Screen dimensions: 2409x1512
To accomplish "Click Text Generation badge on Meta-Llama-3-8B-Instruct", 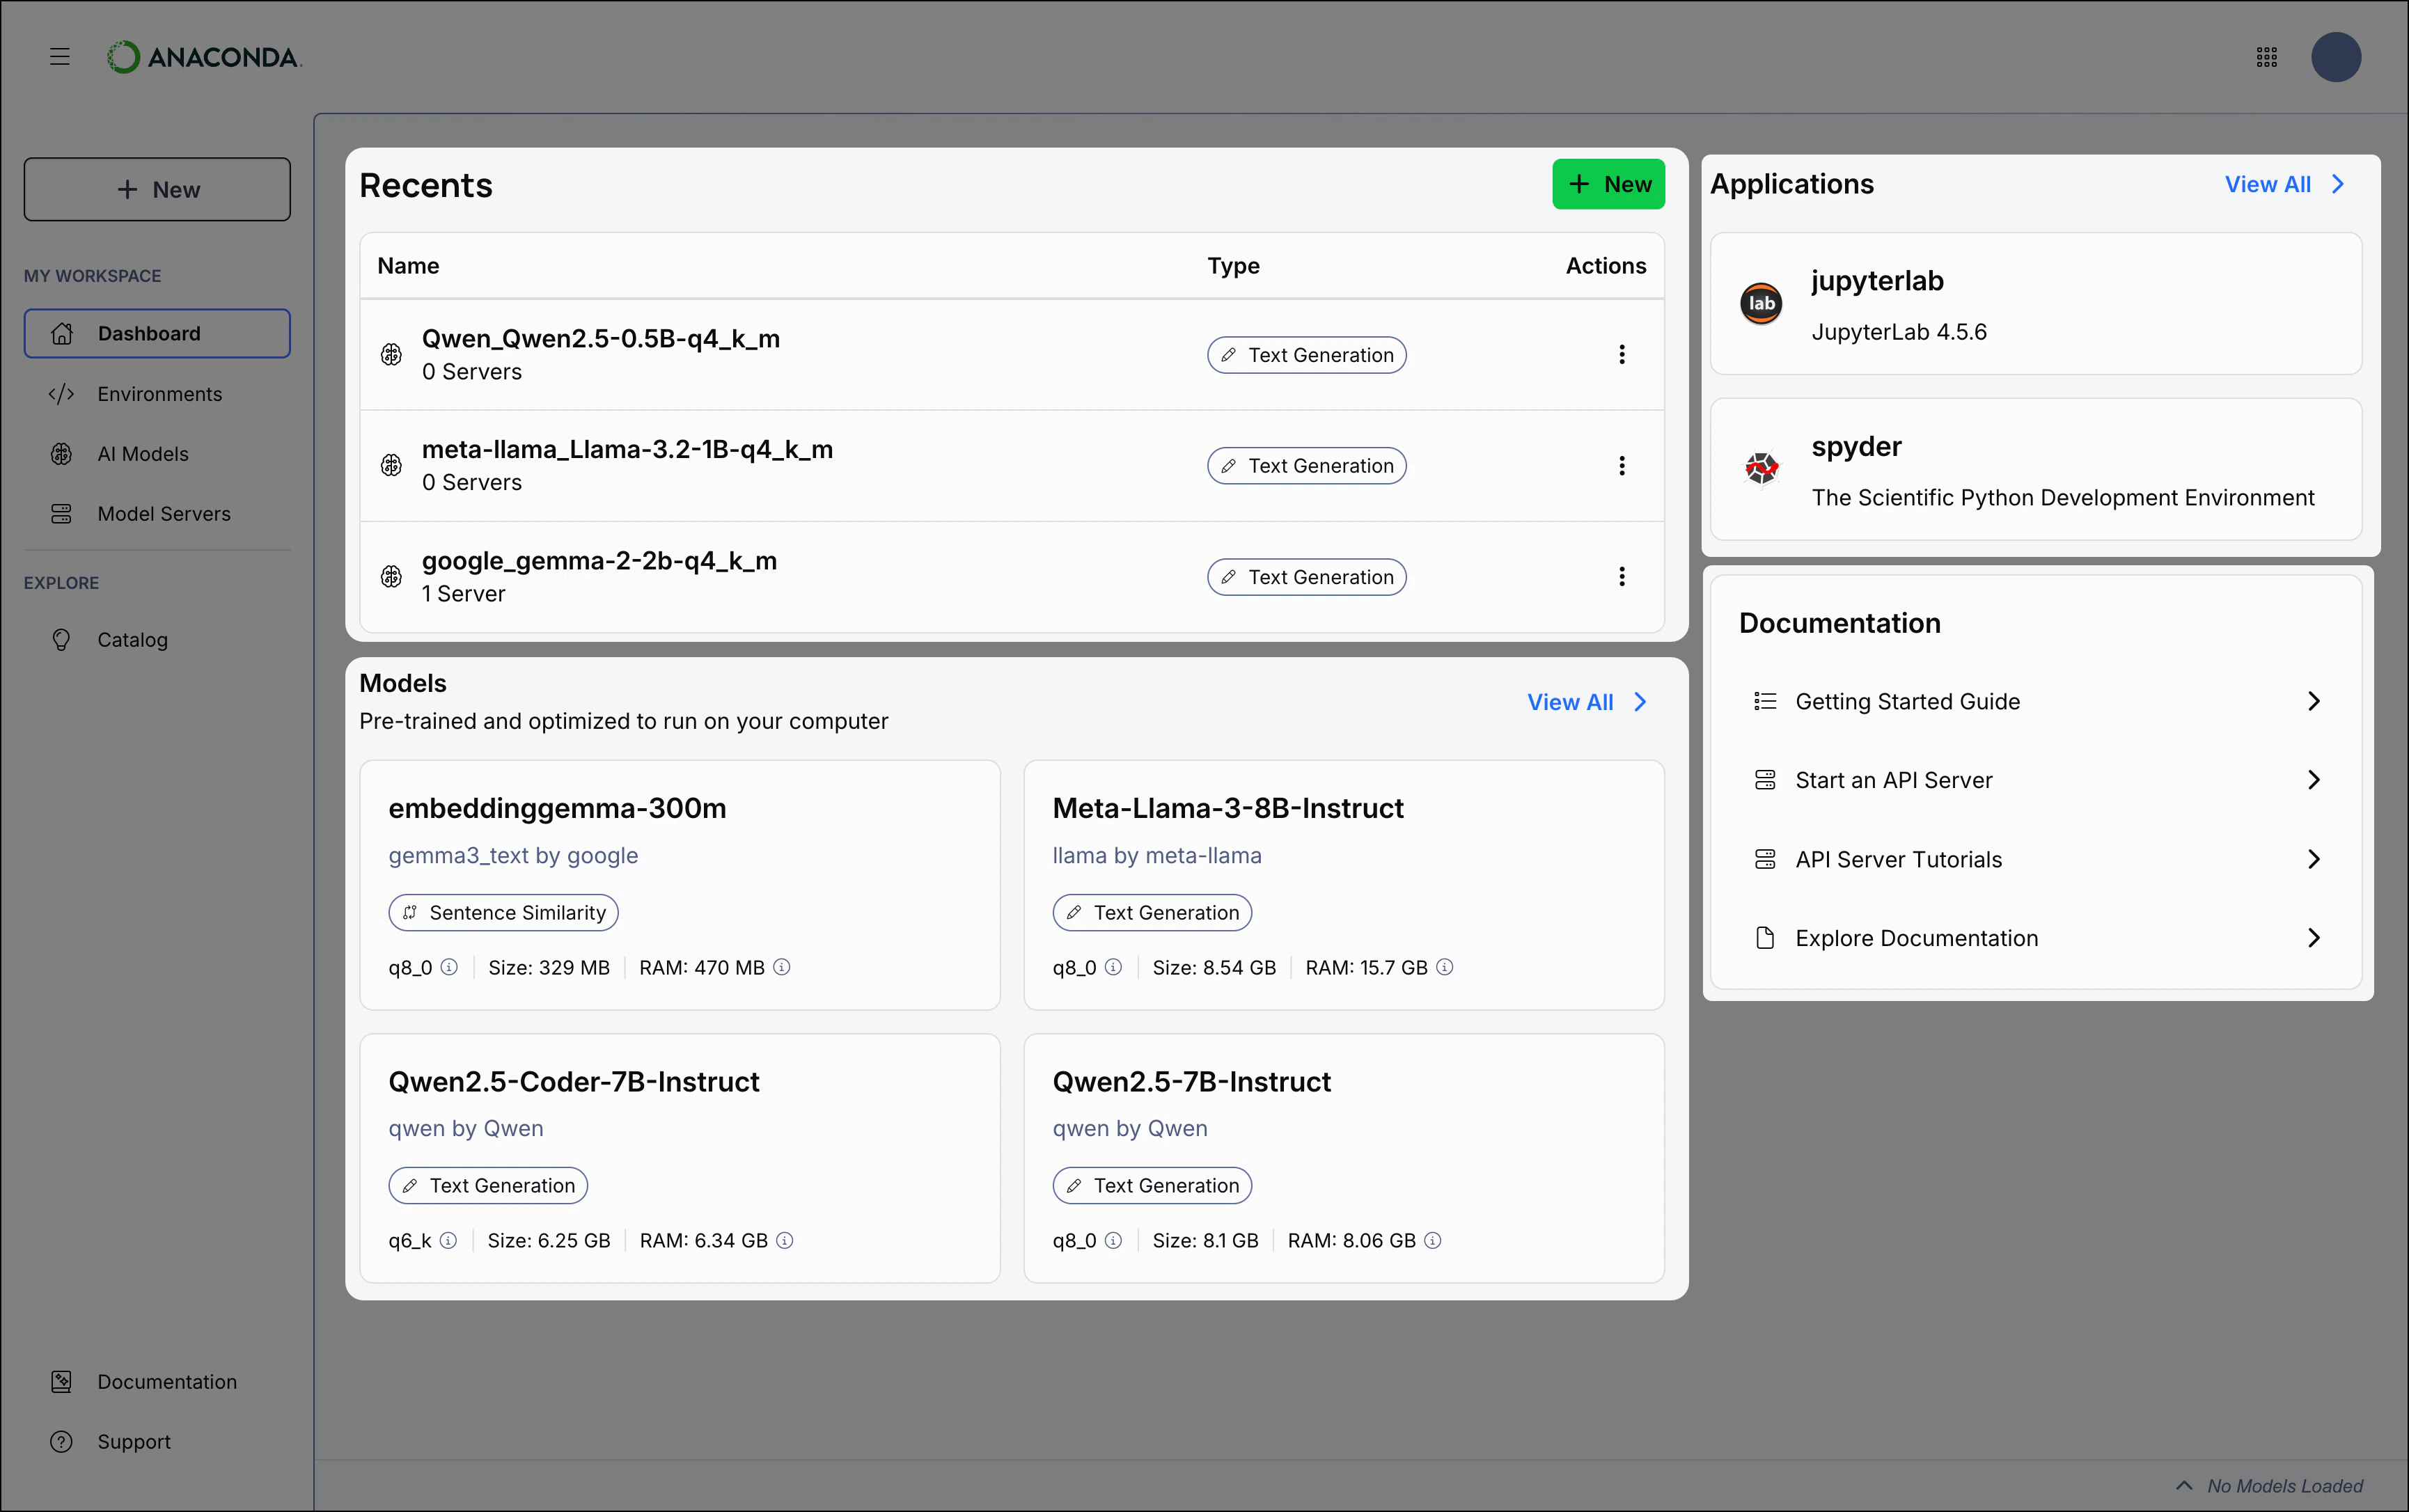I will tap(1152, 912).
